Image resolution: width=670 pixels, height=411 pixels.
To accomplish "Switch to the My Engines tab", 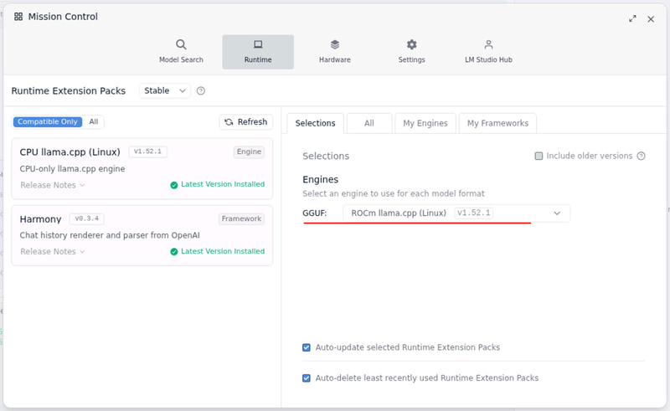I will [x=425, y=123].
